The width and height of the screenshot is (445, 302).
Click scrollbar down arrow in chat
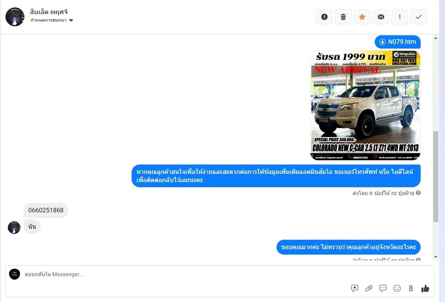pyautogui.click(x=436, y=257)
